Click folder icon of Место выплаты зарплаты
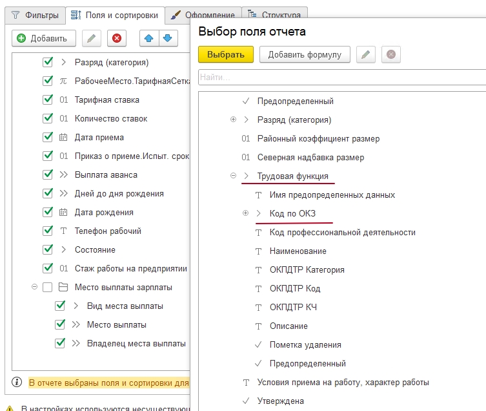Image resolution: width=486 pixels, height=411 pixels. pyautogui.click(x=63, y=287)
